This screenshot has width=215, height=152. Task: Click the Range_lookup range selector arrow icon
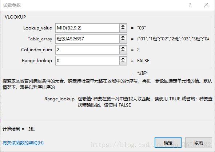tap(123, 61)
